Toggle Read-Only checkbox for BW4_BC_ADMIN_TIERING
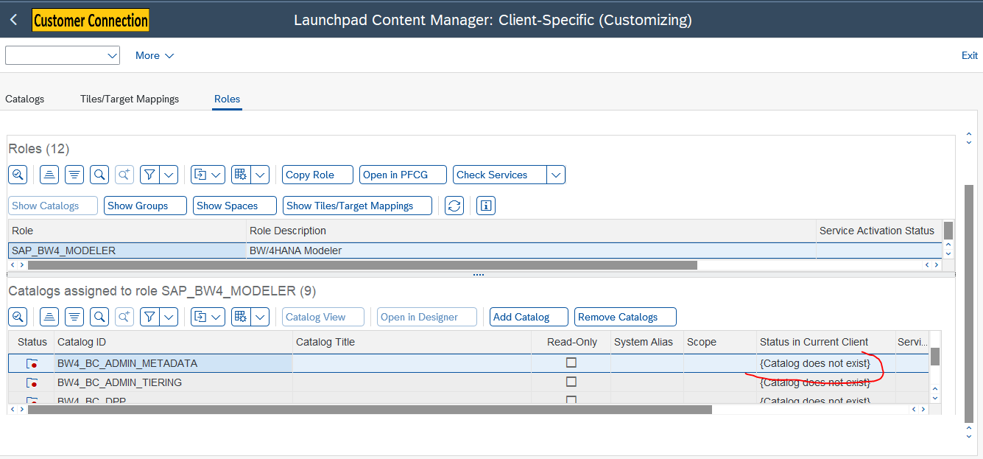 (571, 382)
